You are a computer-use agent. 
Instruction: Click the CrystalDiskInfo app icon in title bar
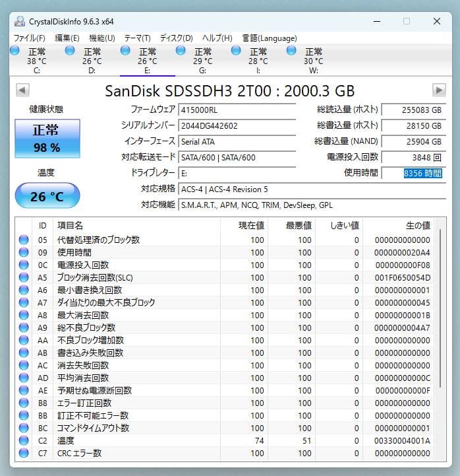20,22
